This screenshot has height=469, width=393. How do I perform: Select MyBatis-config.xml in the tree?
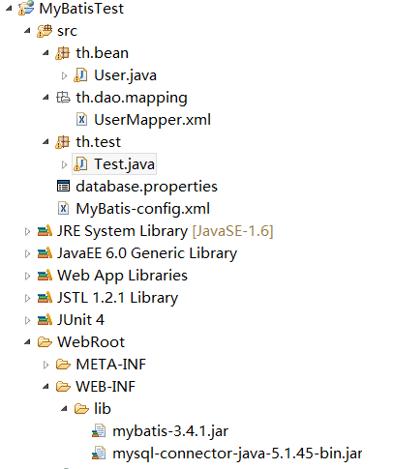(142, 209)
